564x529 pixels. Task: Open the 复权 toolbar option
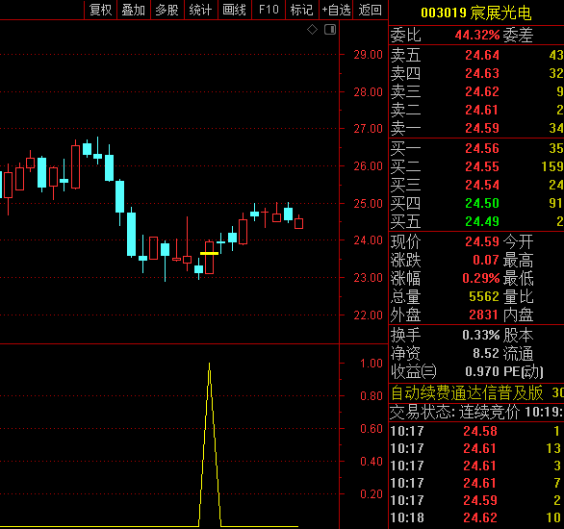click(x=100, y=10)
